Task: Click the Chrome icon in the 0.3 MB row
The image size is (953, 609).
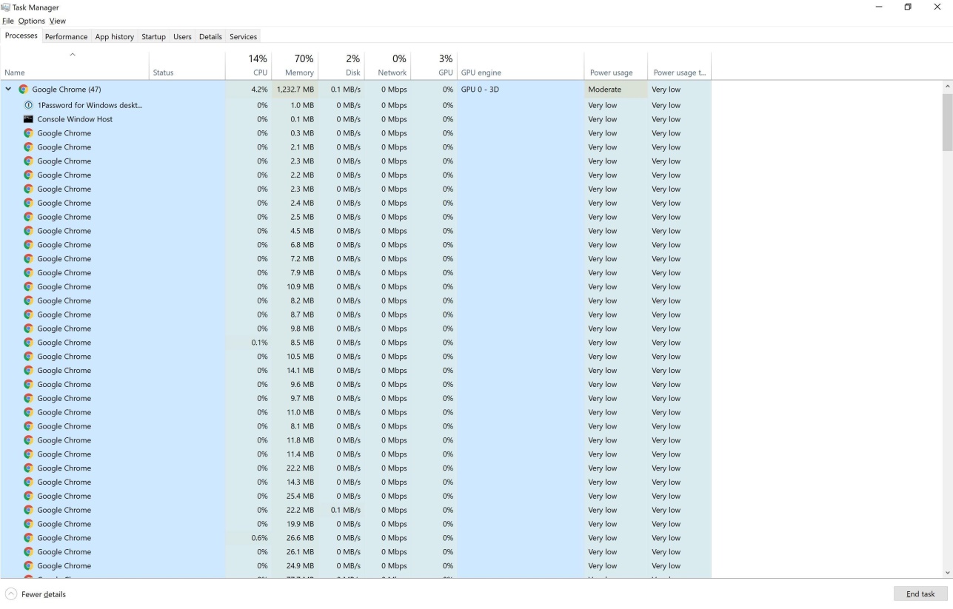Action: (x=28, y=133)
